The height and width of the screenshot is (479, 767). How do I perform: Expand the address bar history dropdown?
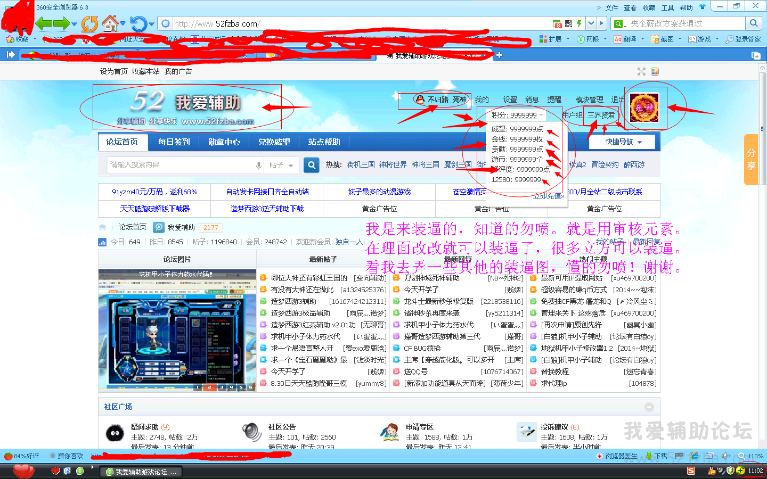click(591, 23)
